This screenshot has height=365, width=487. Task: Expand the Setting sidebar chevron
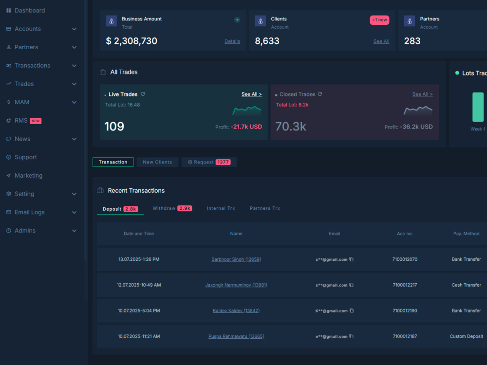coord(74,194)
